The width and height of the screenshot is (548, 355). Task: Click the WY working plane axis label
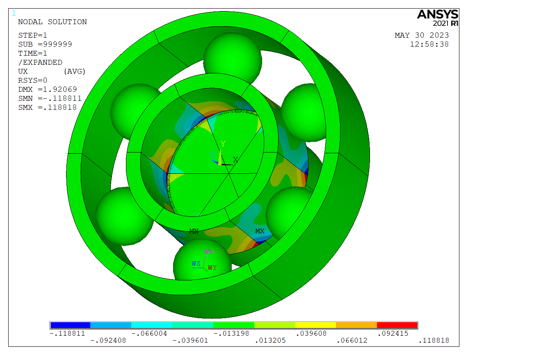coord(212,268)
